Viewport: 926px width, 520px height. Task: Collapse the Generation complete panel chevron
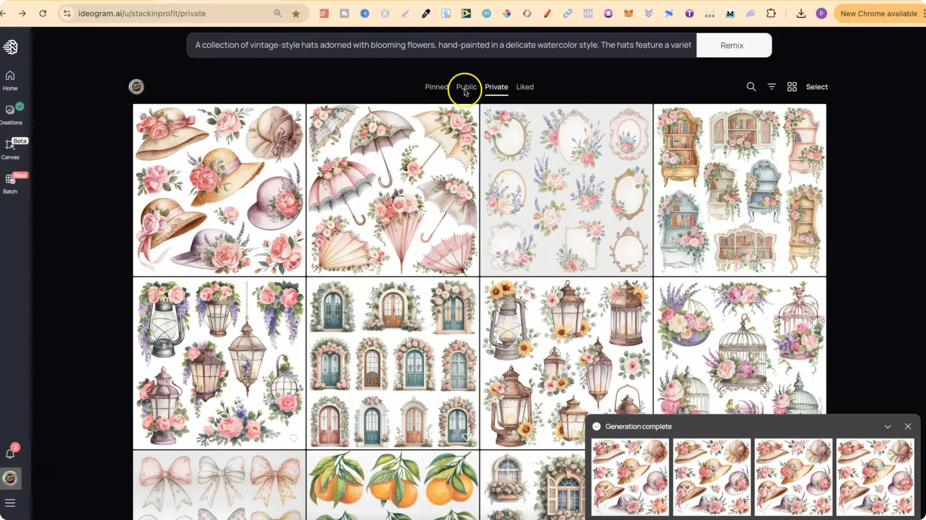888,426
